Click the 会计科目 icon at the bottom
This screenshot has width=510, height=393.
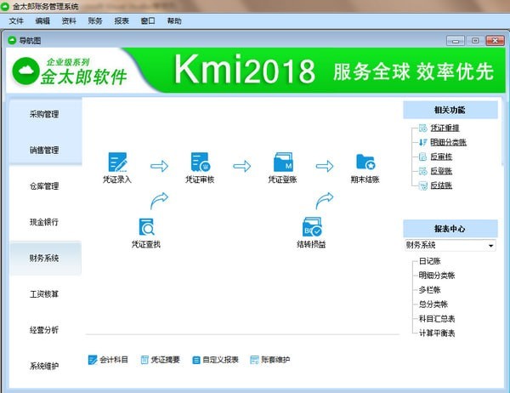(x=93, y=360)
